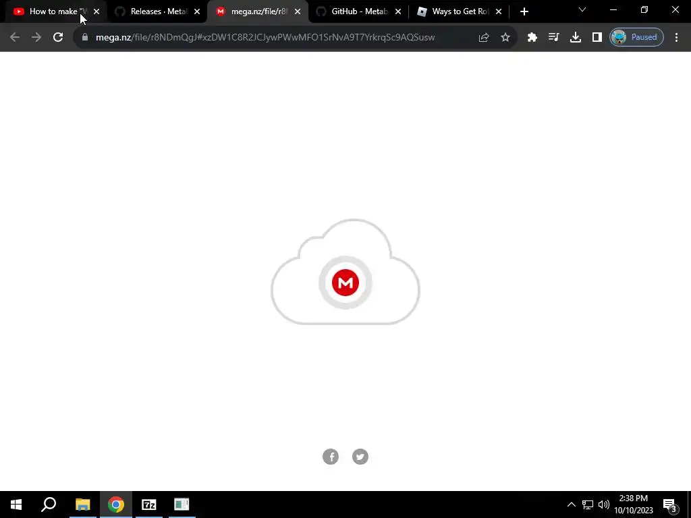
Task: Open the tab search dropdown arrow
Action: click(x=582, y=9)
